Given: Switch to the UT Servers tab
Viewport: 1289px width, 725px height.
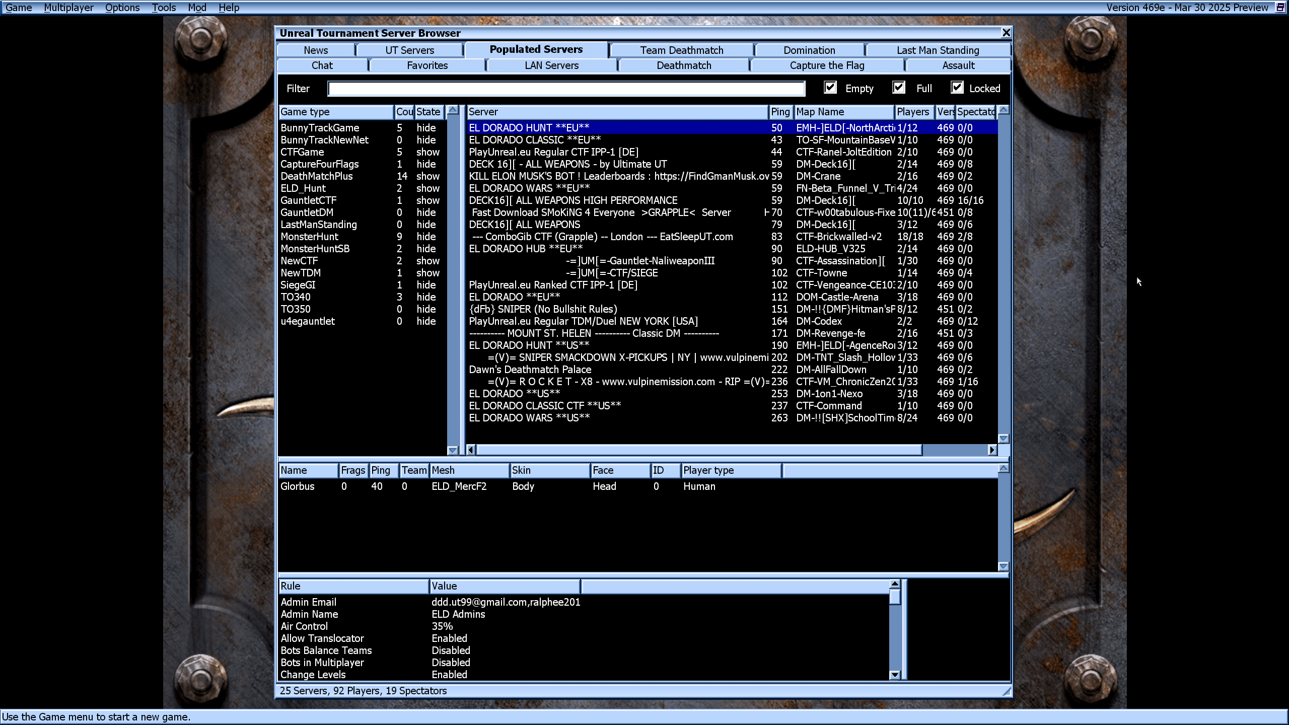Looking at the screenshot, I should point(409,50).
